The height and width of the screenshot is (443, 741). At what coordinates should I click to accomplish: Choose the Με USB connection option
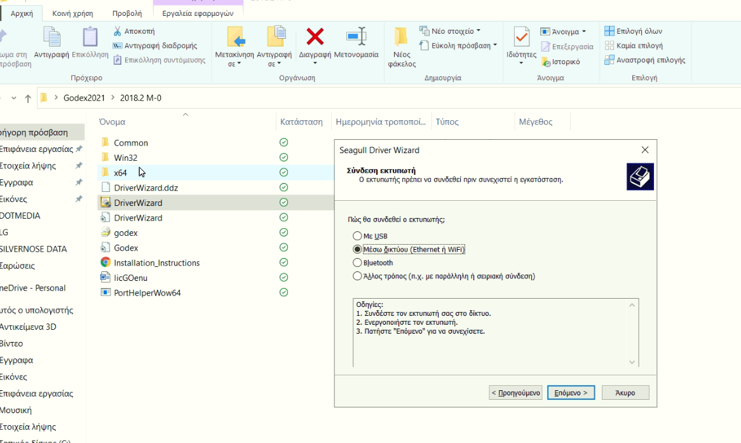(357, 236)
